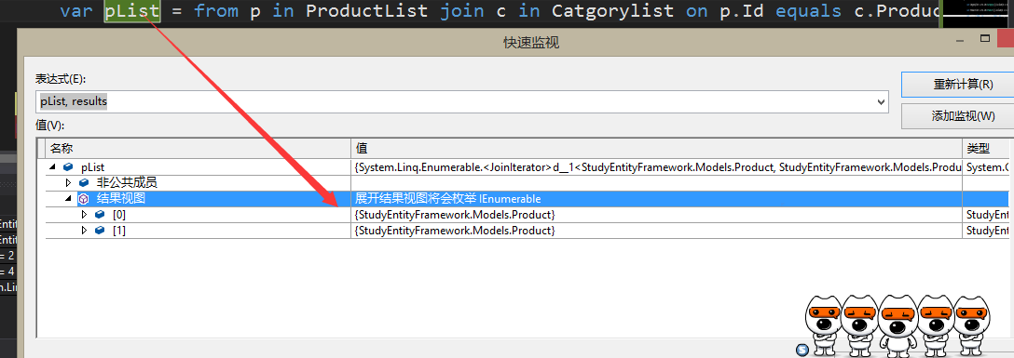Collapse the 结果视图 node
This screenshot has height=358, width=1014.
pos(68,199)
